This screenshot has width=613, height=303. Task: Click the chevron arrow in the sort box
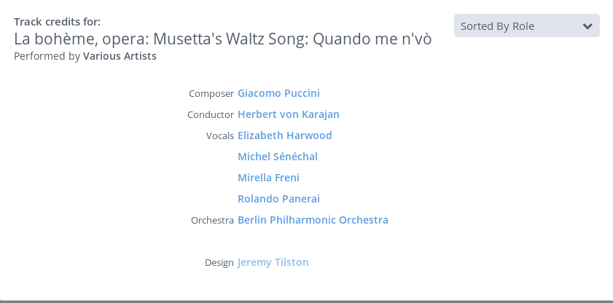[587, 26]
